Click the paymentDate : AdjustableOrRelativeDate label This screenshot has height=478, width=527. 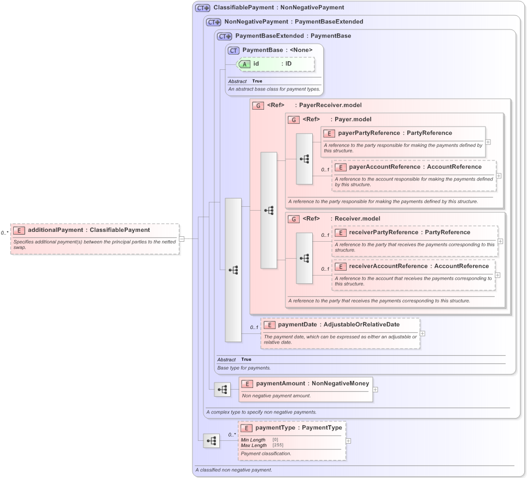tap(339, 324)
